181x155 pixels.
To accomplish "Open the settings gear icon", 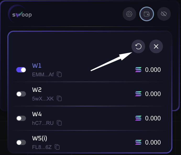I will (x=129, y=14).
